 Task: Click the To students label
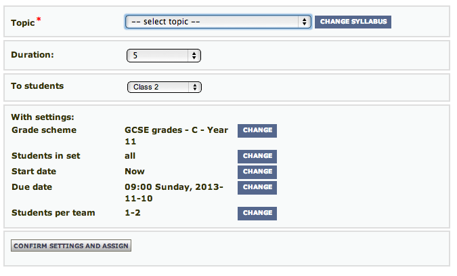38,86
